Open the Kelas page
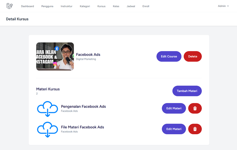 click(116, 6)
